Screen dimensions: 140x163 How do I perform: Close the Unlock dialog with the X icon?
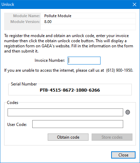click(x=135, y=4)
